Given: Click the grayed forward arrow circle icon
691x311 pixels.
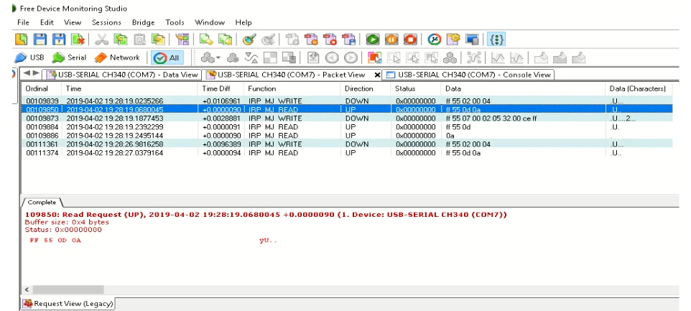Looking at the screenshot, I should click(351, 57).
